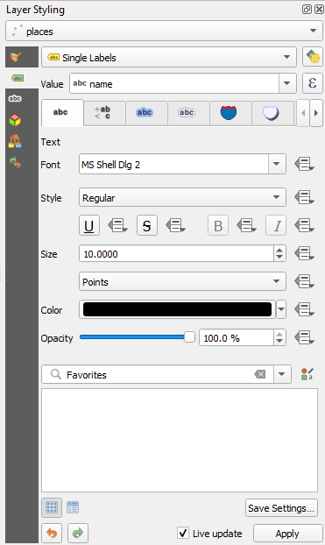Image resolution: width=325 pixels, height=545 pixels.
Task: Open the Diagrams section in sidebar
Action: tap(15, 141)
